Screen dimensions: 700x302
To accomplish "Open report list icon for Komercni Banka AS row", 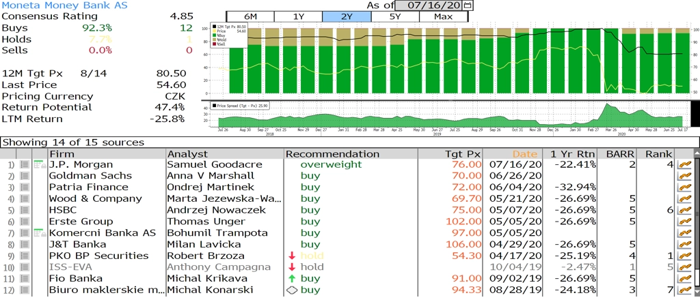I will pos(25,233).
